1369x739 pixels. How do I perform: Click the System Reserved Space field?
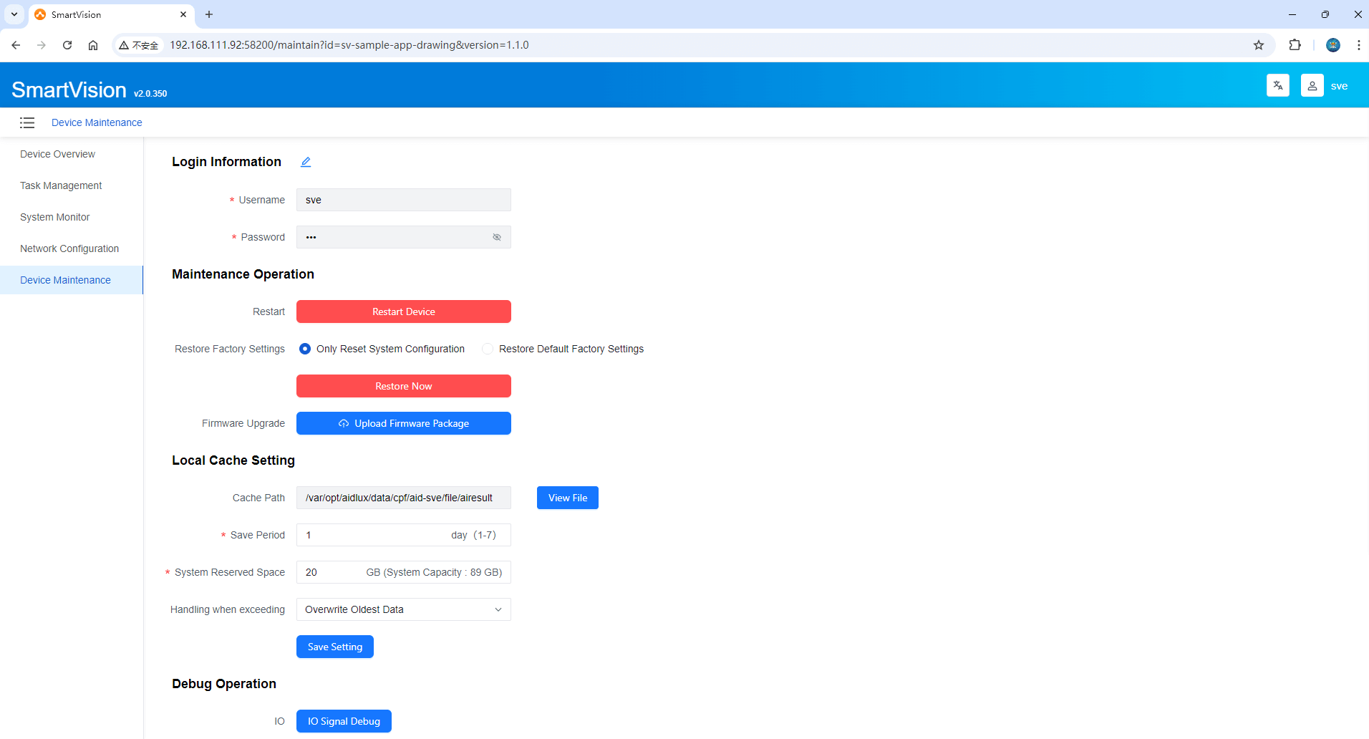coord(404,572)
